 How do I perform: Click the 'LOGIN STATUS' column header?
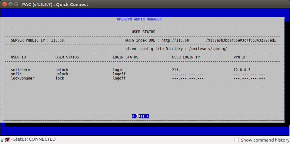point(125,57)
